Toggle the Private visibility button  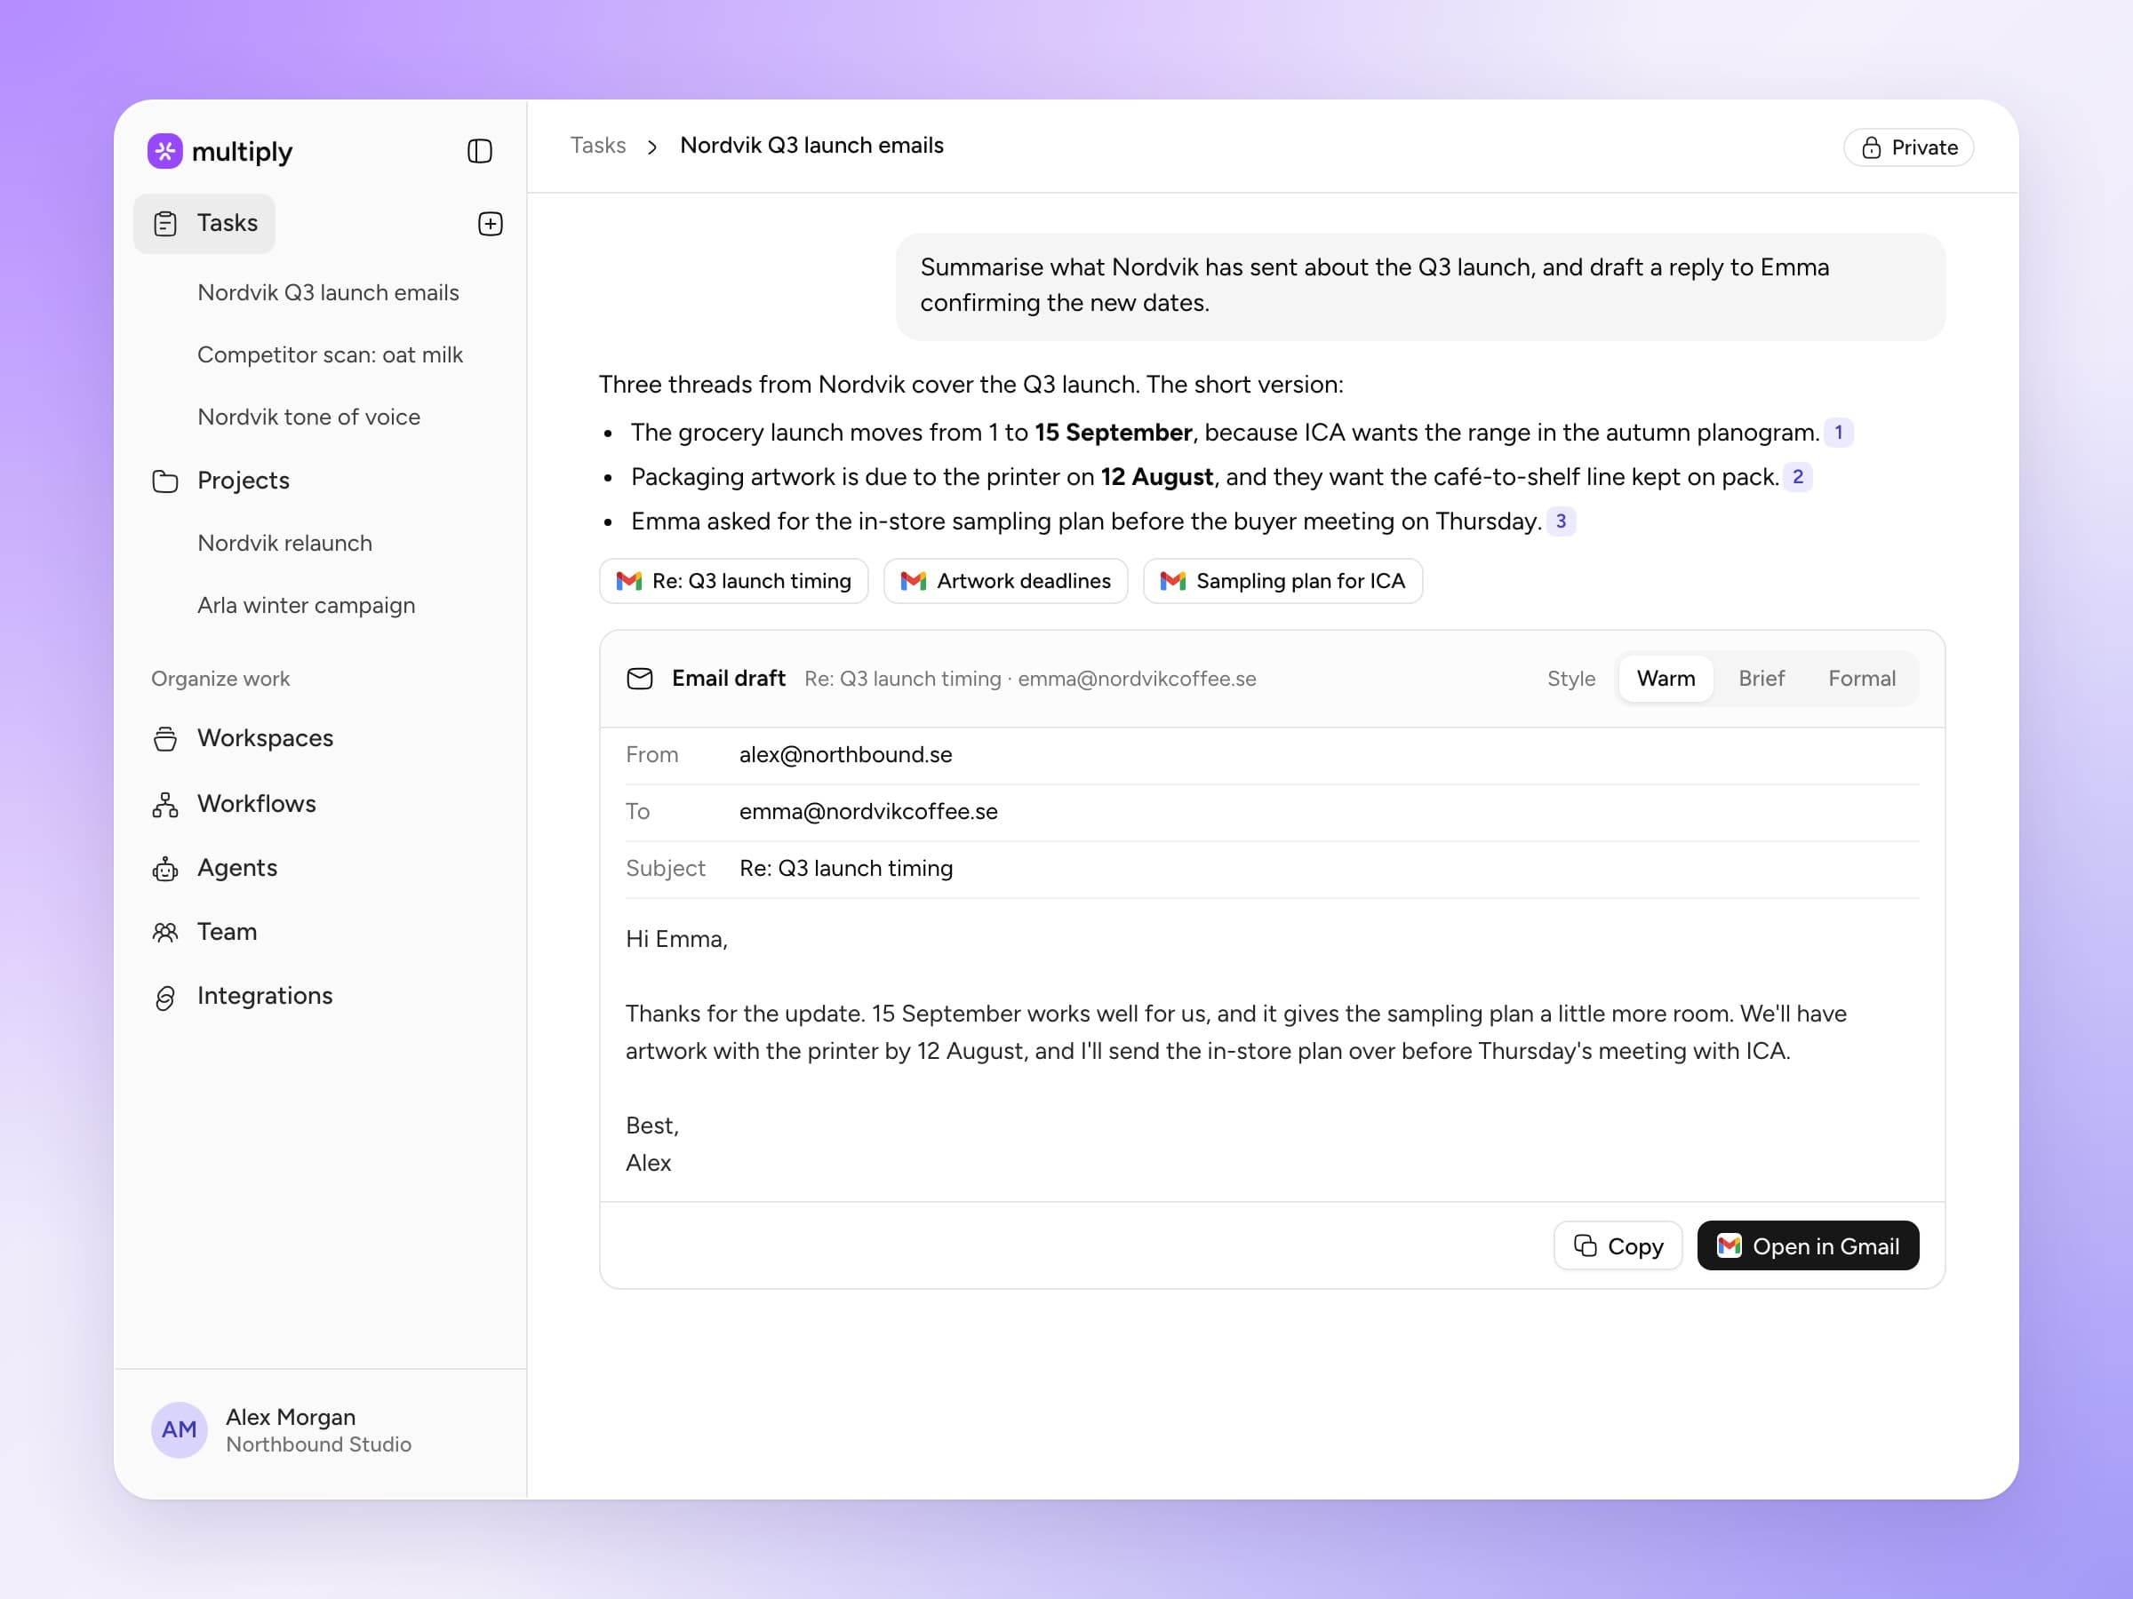point(1908,147)
